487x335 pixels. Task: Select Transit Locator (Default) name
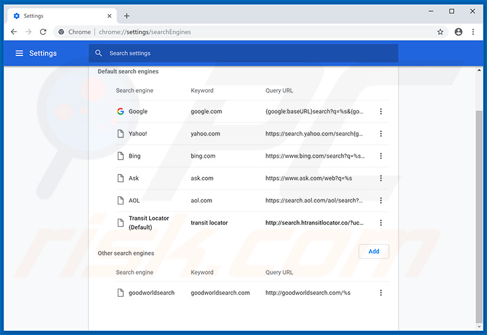tap(149, 223)
